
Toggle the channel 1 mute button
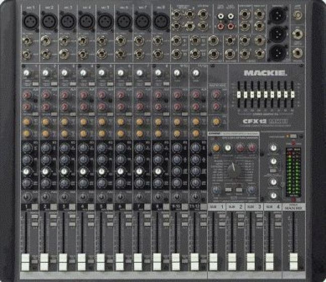[35, 207]
